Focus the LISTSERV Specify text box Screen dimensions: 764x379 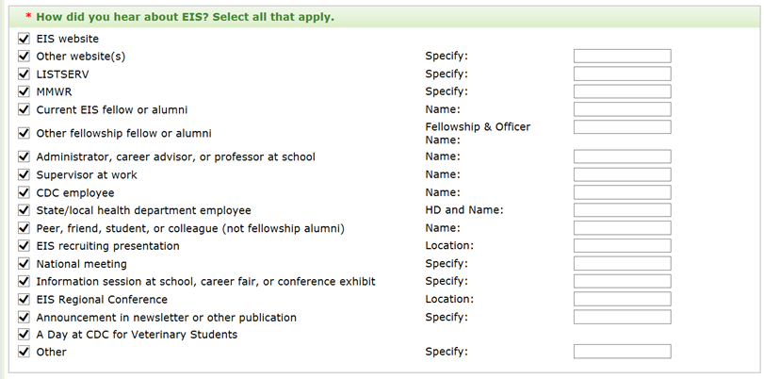(622, 74)
